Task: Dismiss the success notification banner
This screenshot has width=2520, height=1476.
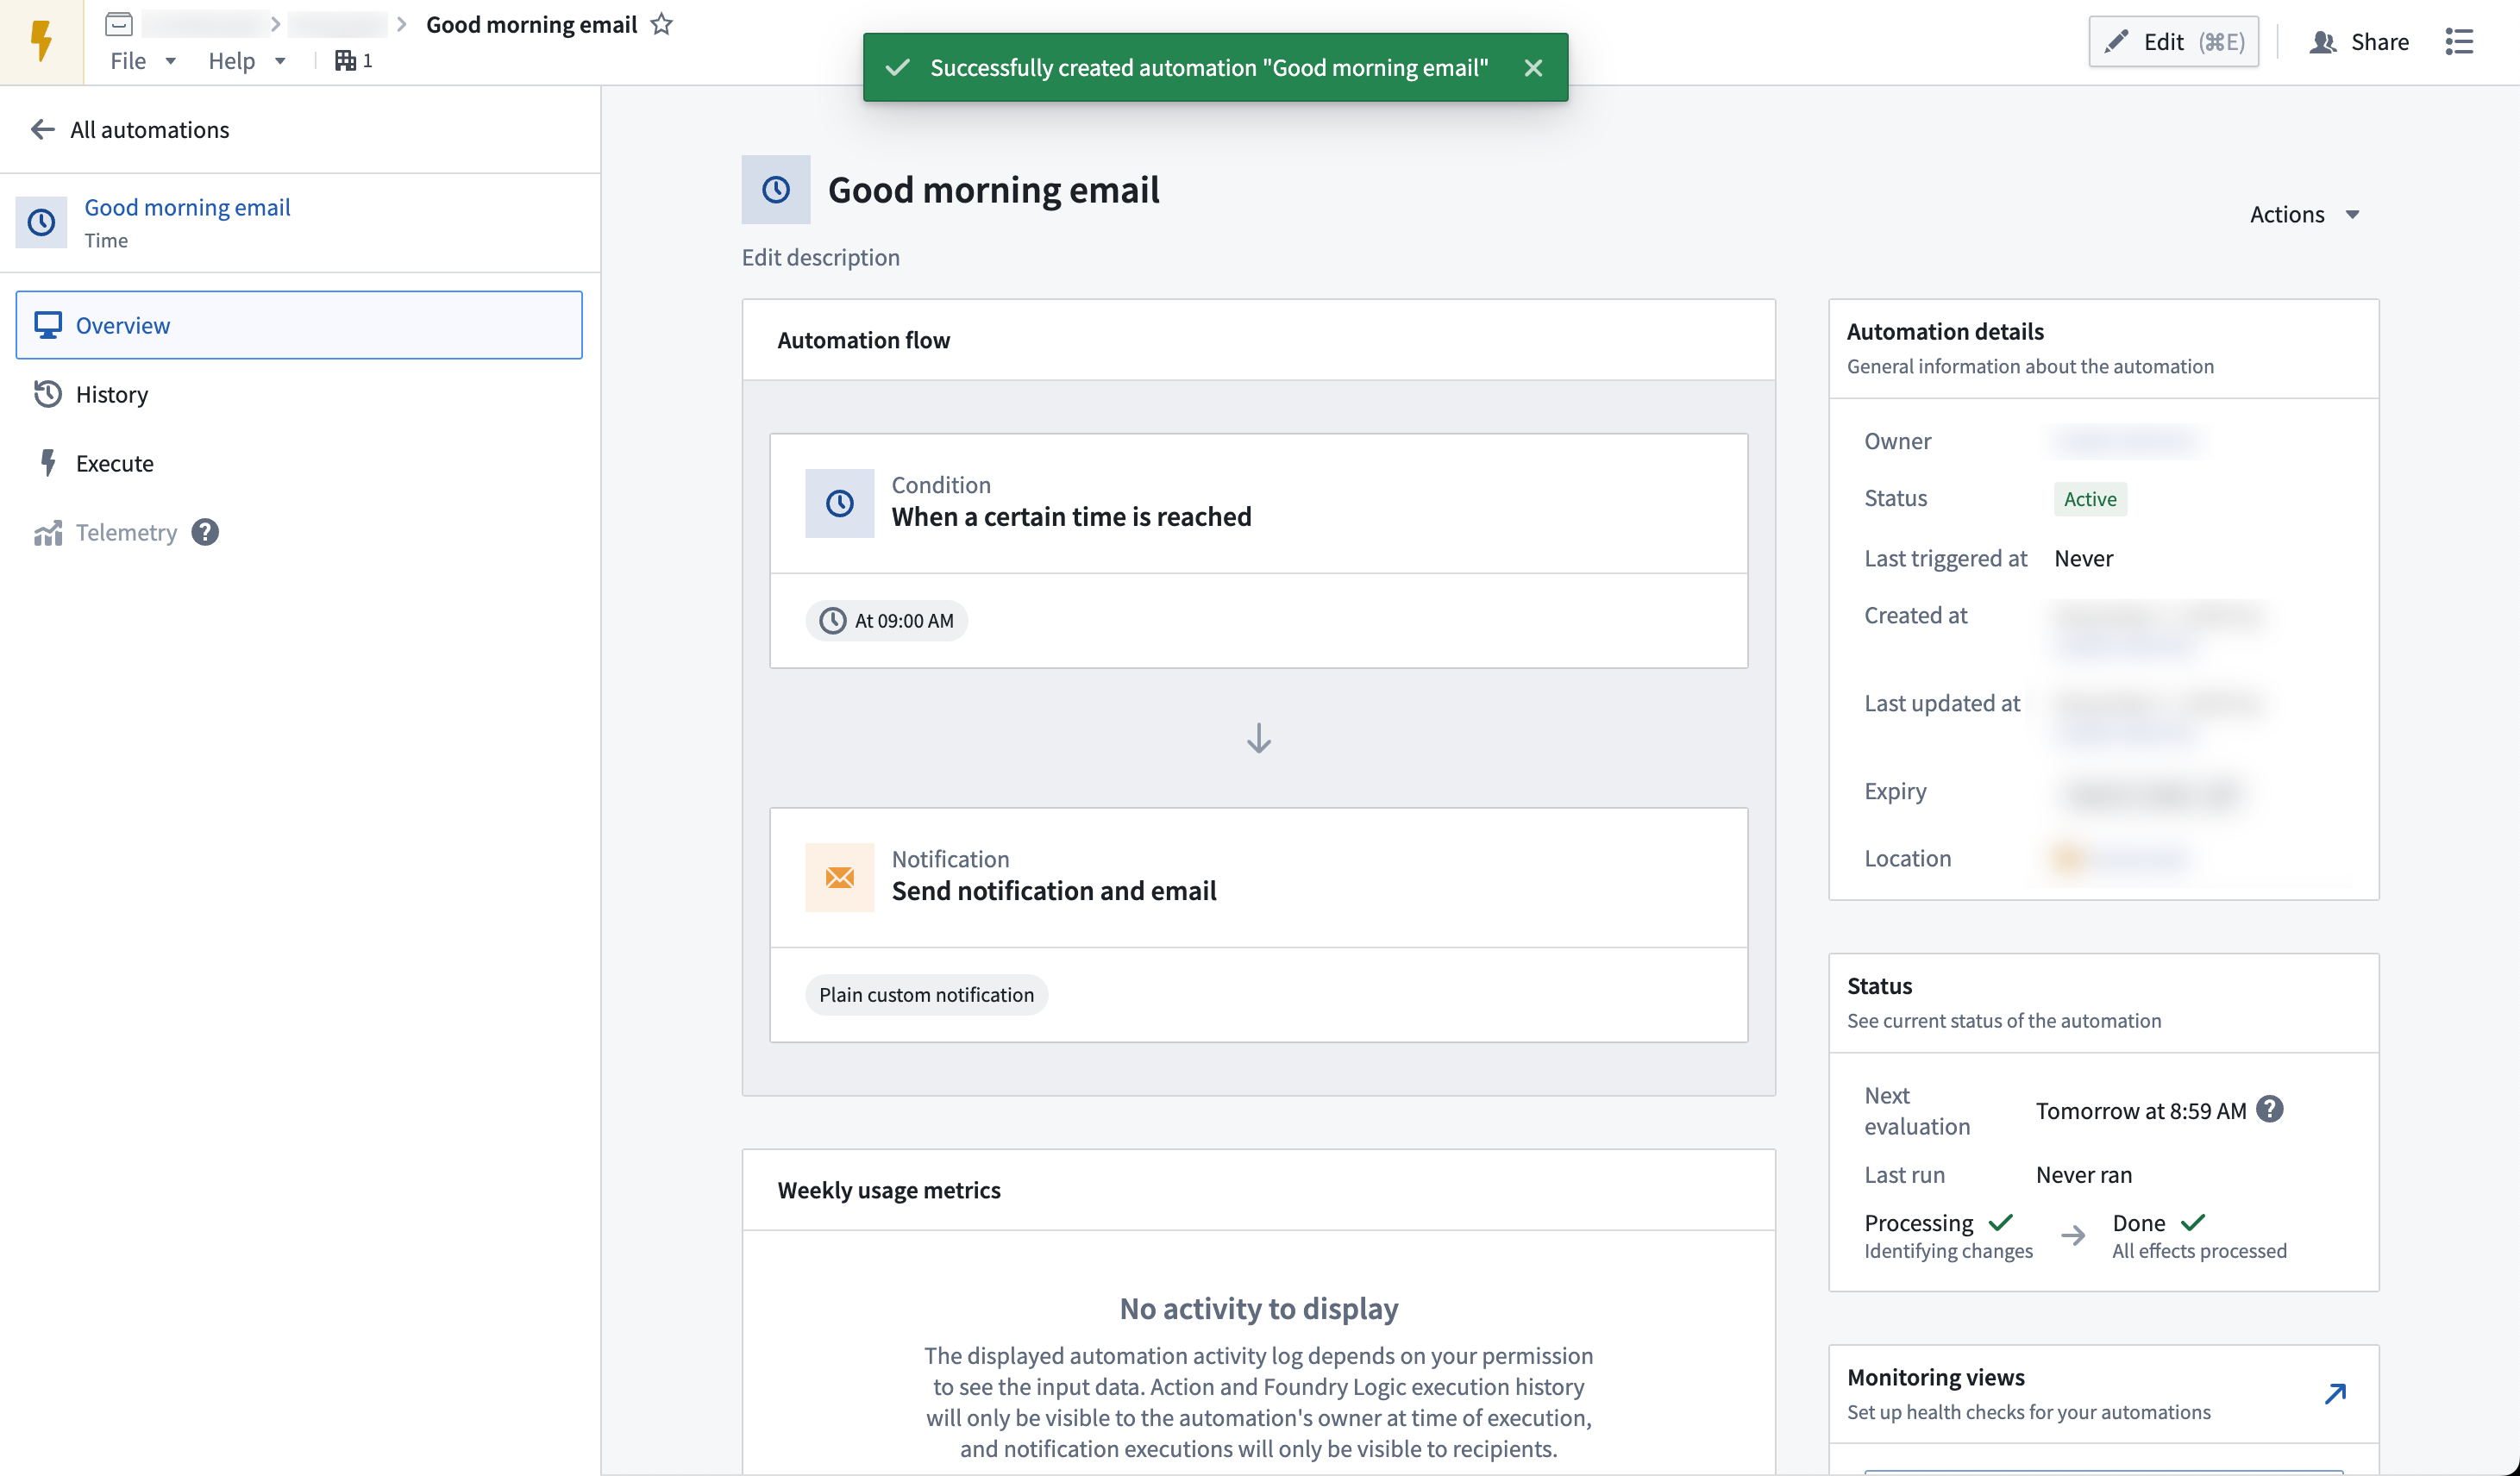Action: point(1533,67)
